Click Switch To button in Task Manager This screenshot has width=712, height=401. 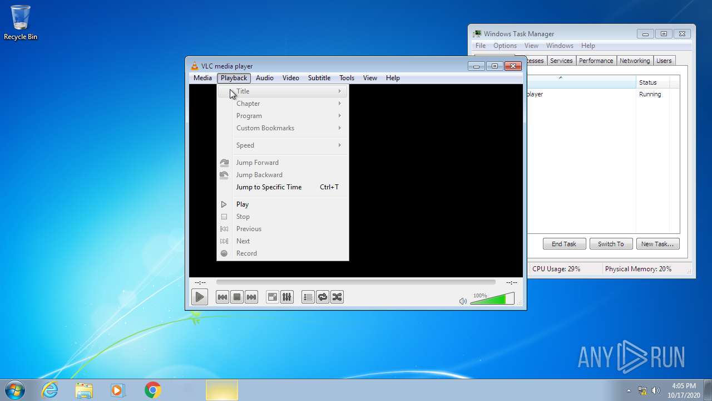point(611,244)
